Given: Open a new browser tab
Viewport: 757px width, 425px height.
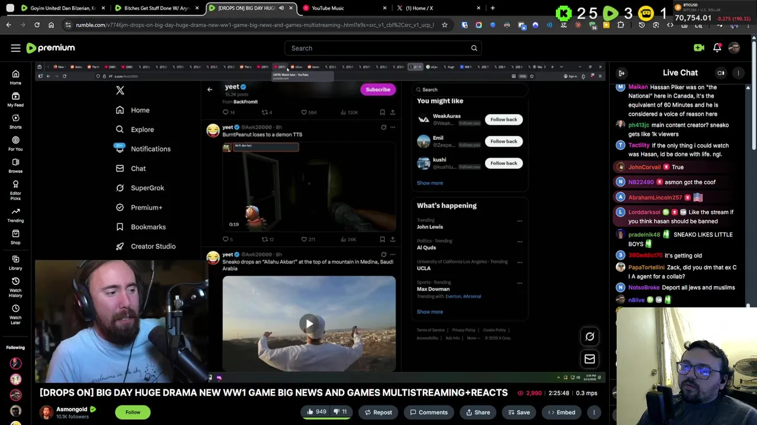Looking at the screenshot, I should (493, 8).
